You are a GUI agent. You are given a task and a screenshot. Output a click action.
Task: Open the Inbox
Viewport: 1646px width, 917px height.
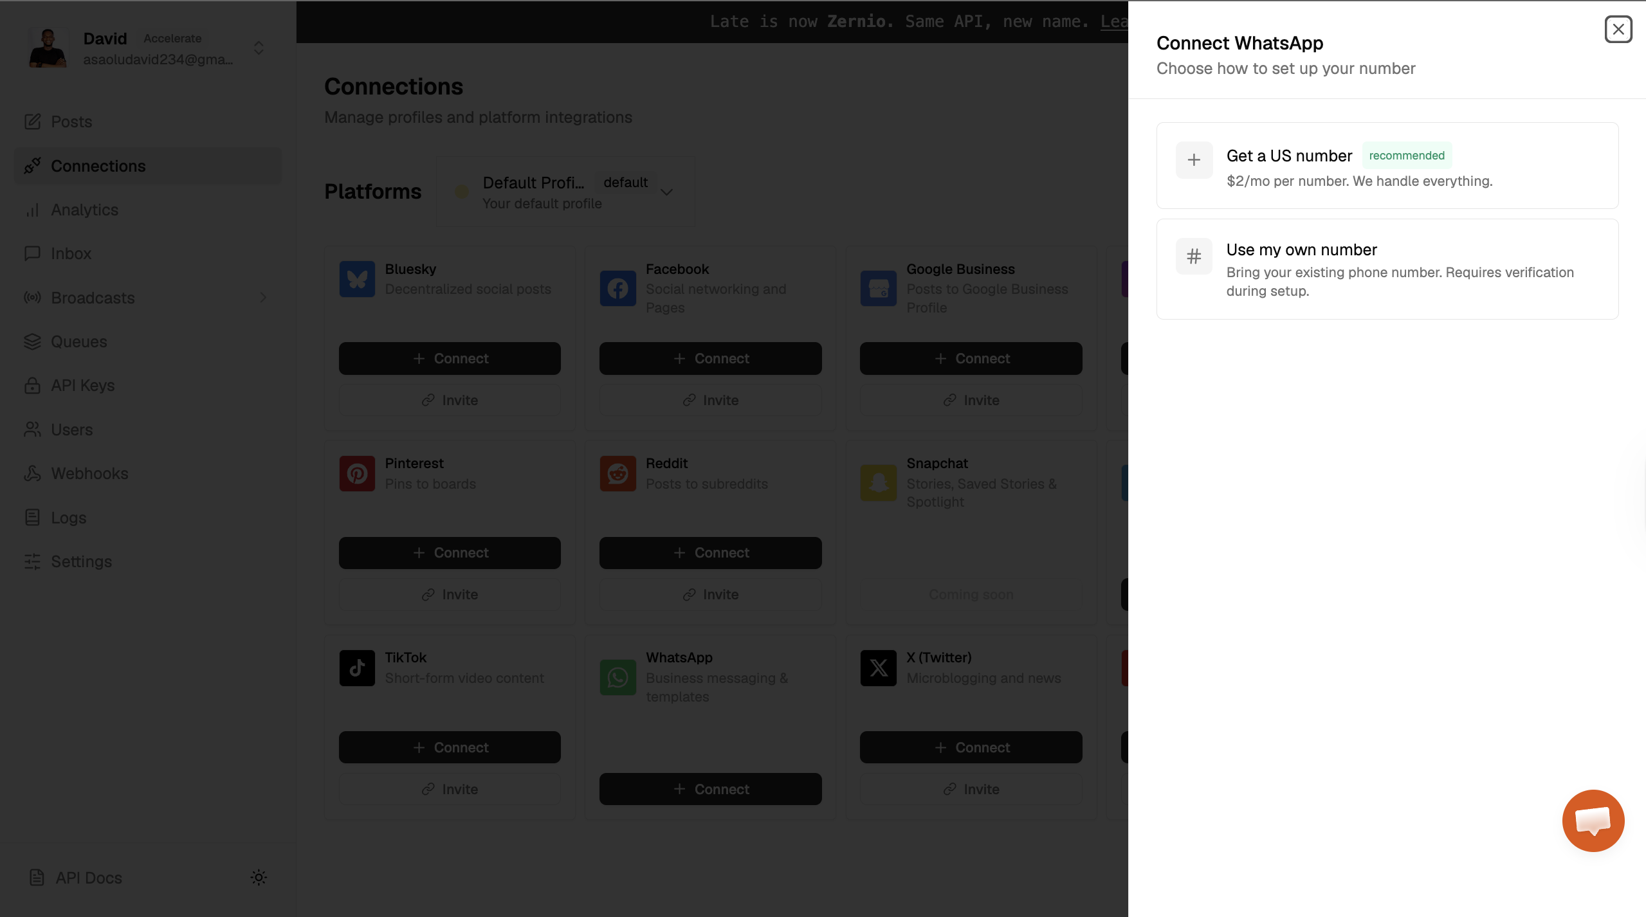tap(71, 253)
